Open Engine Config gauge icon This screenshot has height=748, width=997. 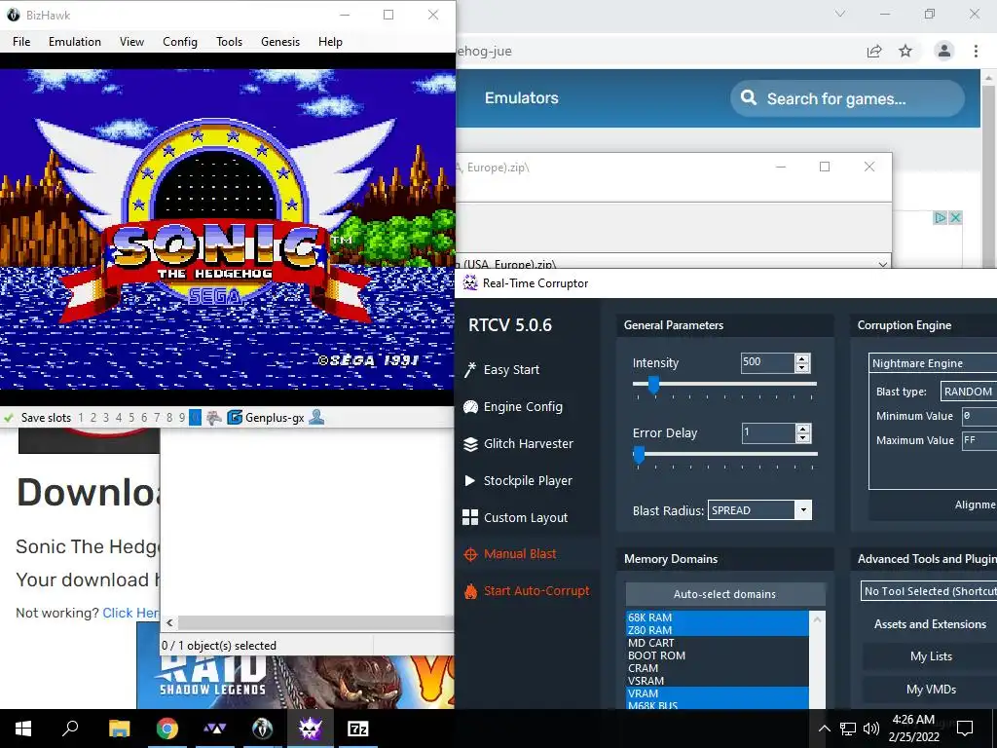point(470,407)
